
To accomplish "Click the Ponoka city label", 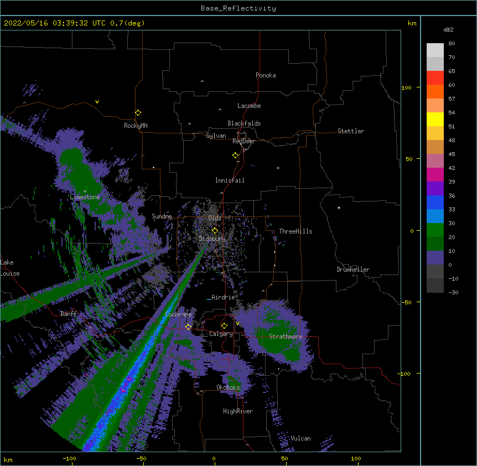I will pos(266,75).
